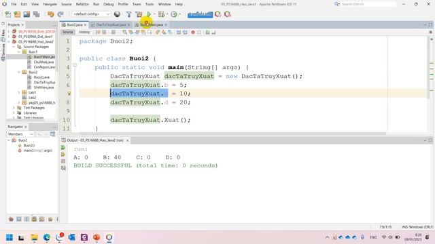Expand the Libraries node

[x=14, y=113]
